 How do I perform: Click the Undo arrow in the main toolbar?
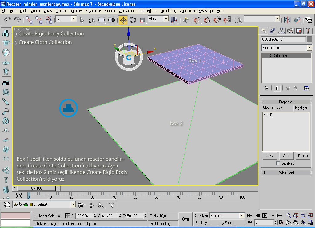[7, 20]
